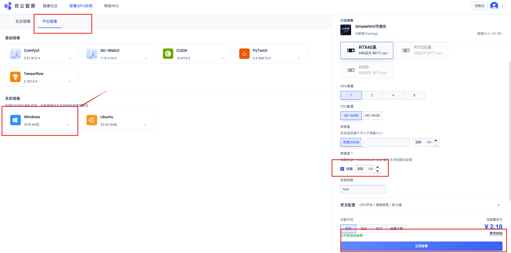Open the 费用明细 cost details link
Viewport: 511px width, 253px height.
tap(496, 234)
